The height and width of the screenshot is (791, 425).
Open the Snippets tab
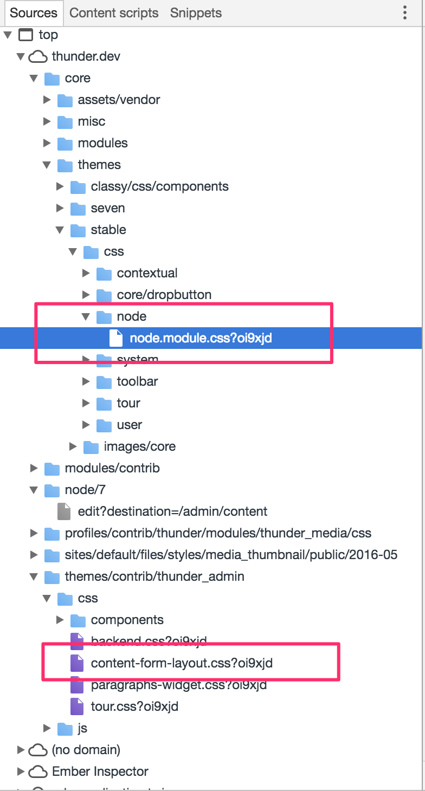tap(196, 13)
